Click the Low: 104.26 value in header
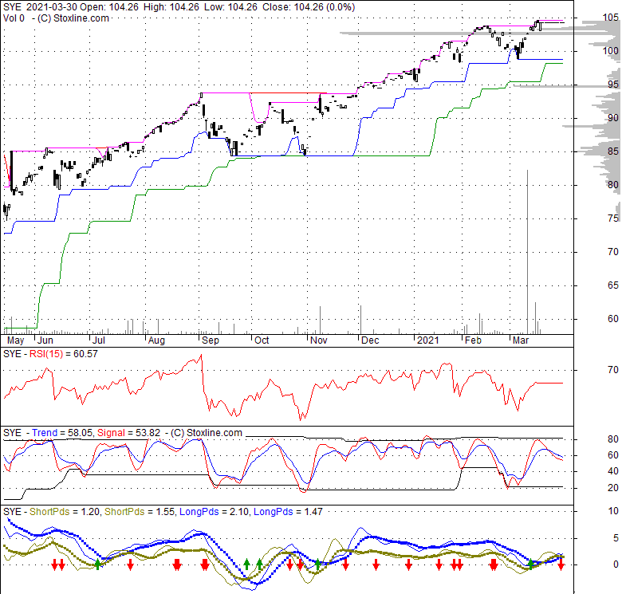Screen dimensions: 622x594 pyautogui.click(x=230, y=7)
